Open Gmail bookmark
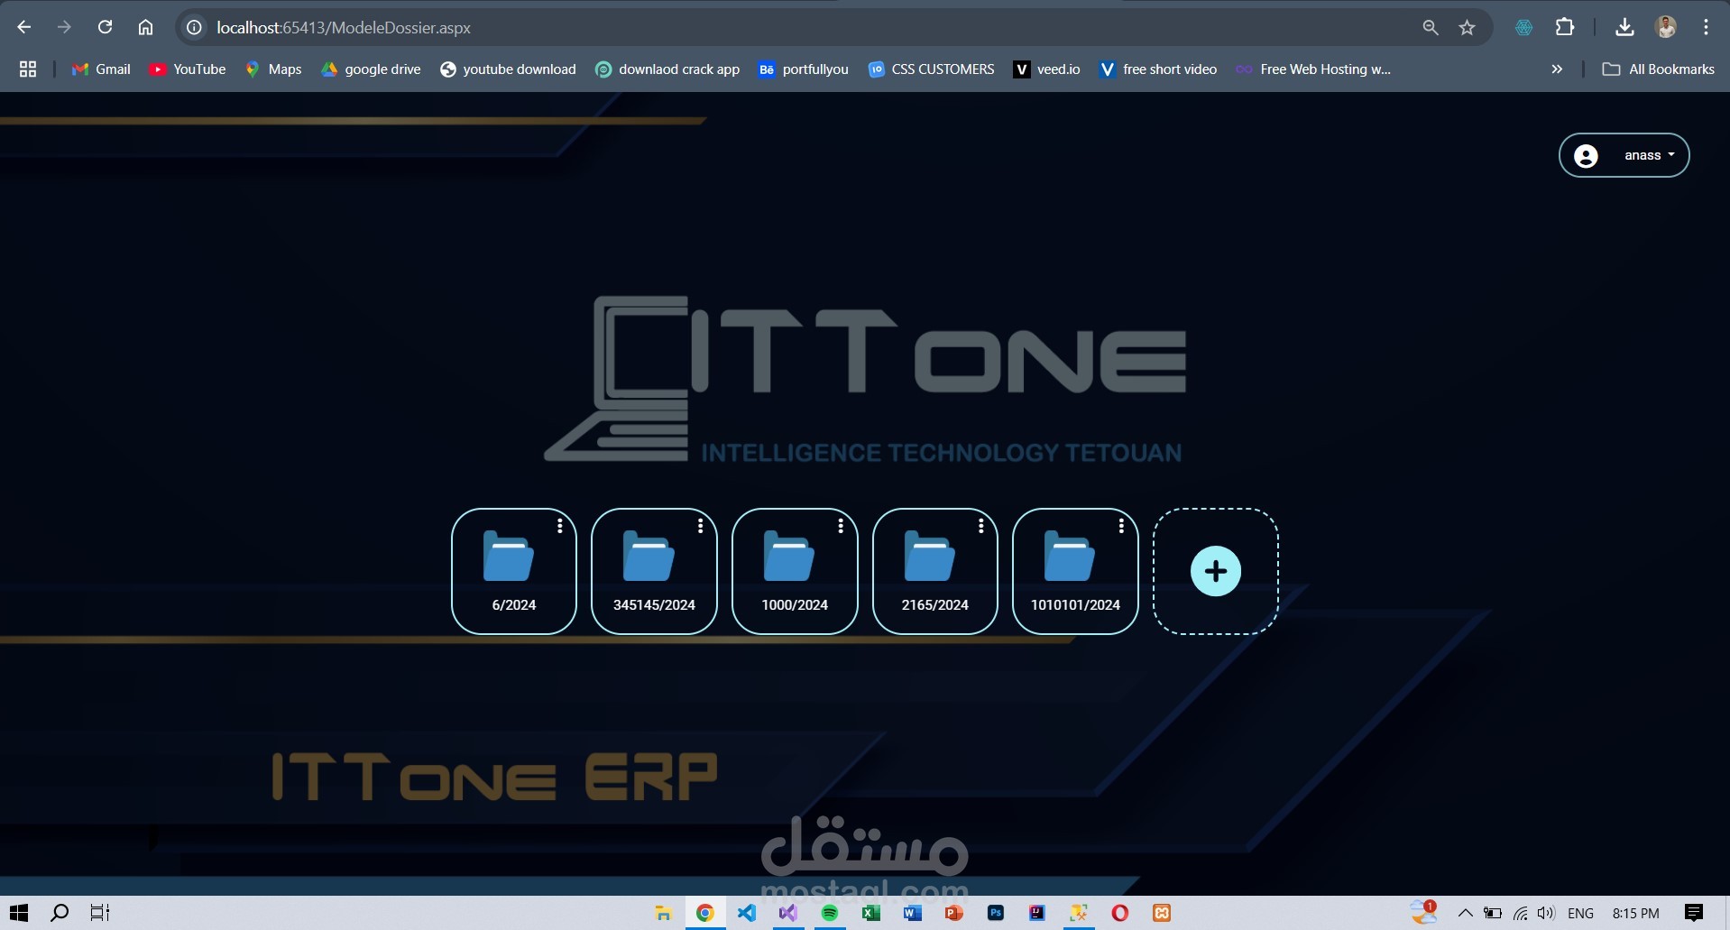The image size is (1730, 930). coord(101,69)
